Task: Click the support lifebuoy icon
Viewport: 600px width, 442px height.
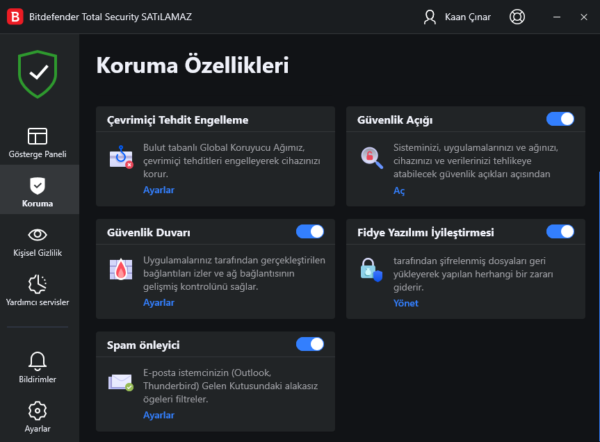Action: 517,17
